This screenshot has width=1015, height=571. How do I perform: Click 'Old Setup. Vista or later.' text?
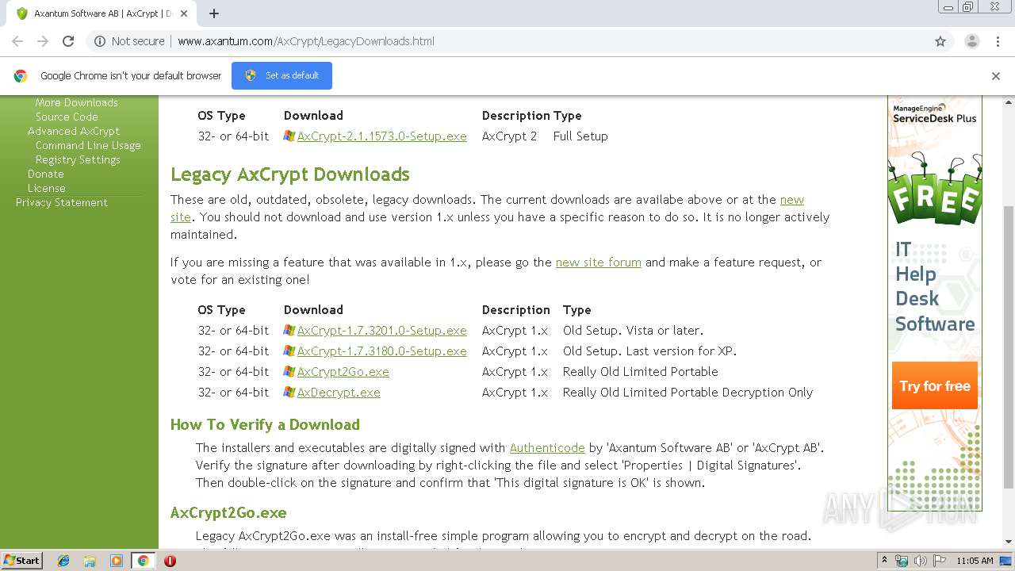coord(633,331)
